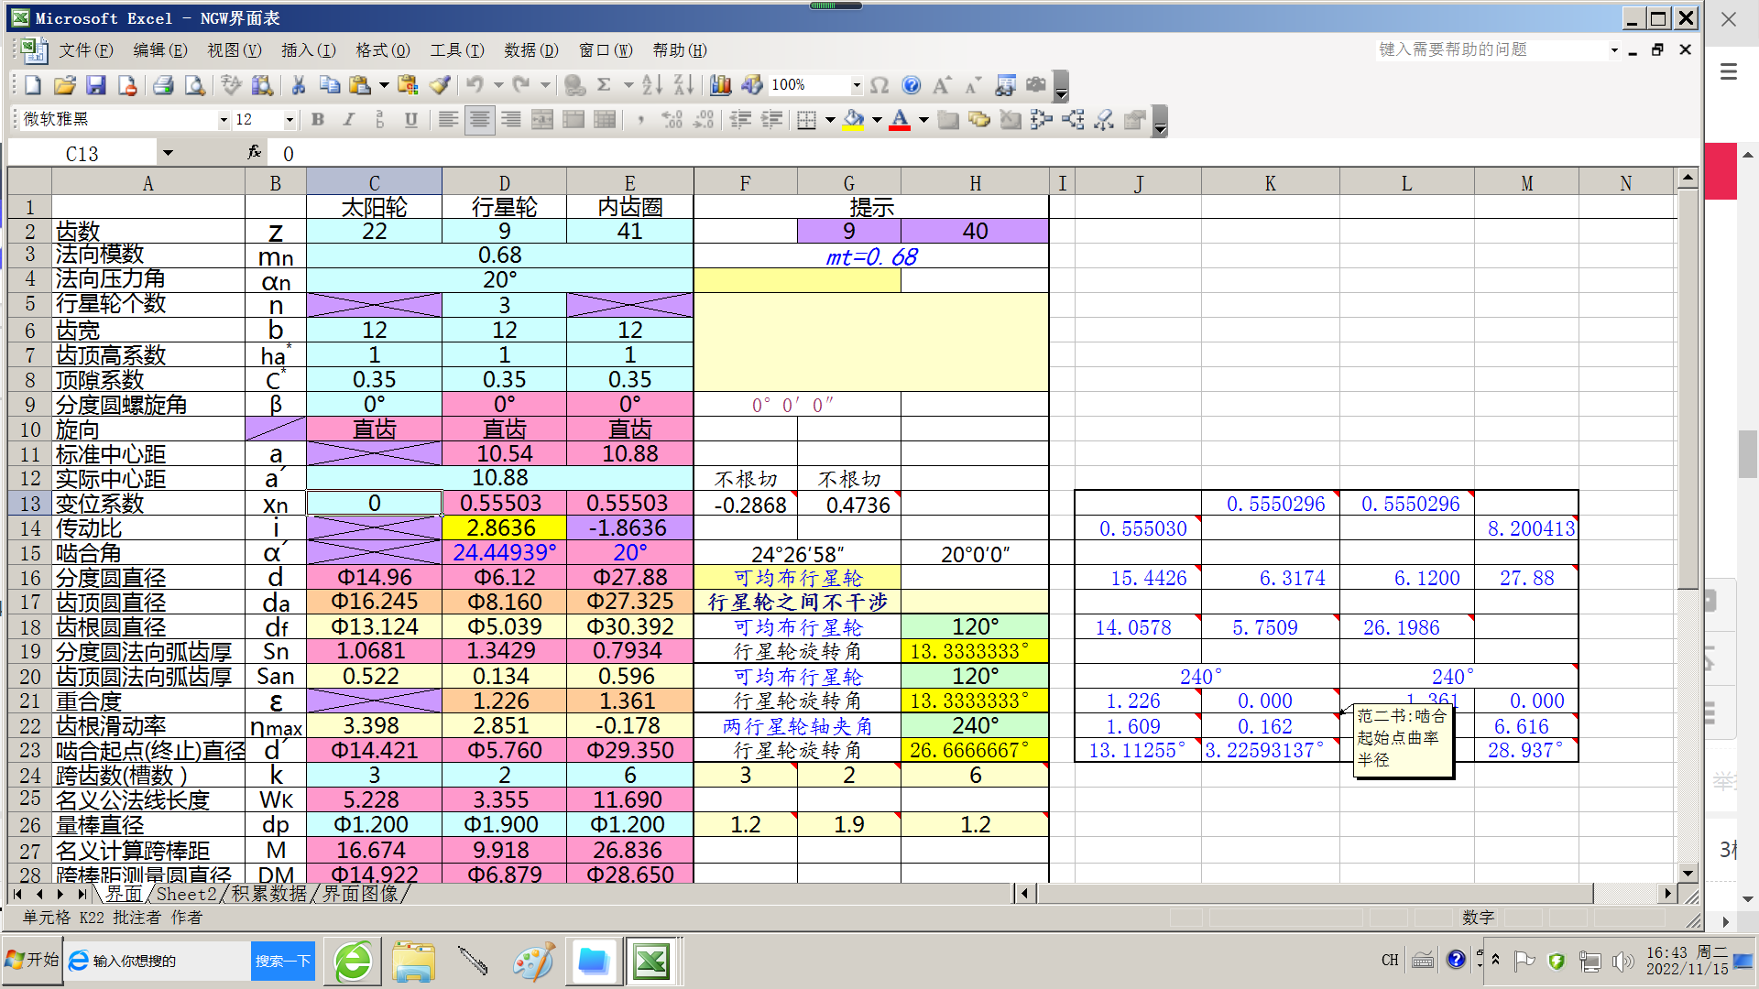This screenshot has height=989, width=1759.
Task: Cut selection with scissors icon
Action: click(298, 85)
